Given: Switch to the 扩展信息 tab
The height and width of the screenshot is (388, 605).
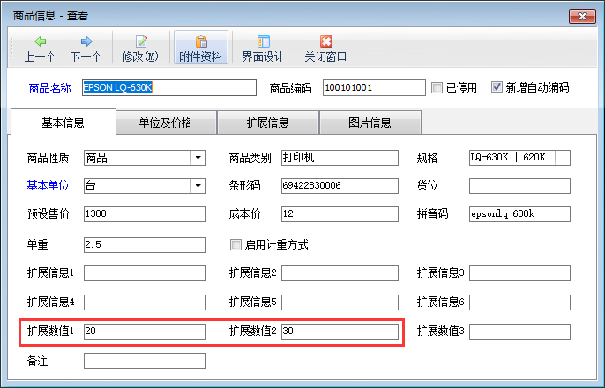Looking at the screenshot, I should click(267, 123).
